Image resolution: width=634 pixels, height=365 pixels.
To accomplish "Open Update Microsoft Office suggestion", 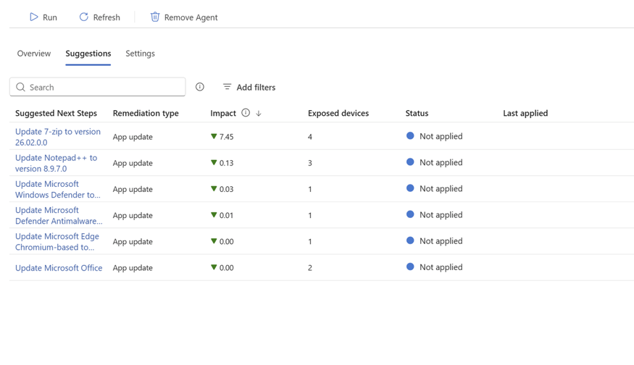I will pos(59,268).
